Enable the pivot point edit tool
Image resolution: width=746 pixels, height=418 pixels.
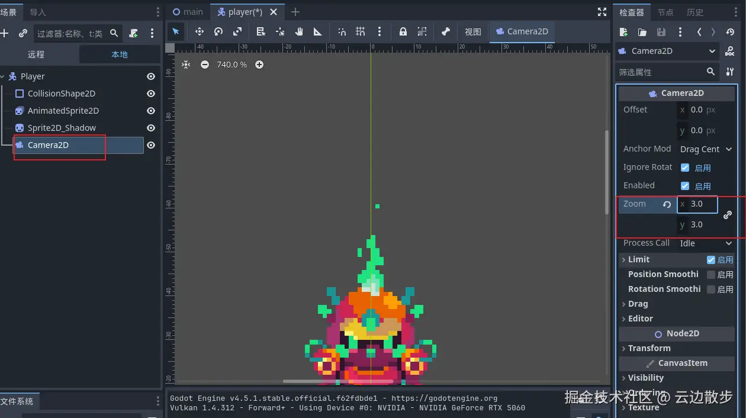(280, 31)
